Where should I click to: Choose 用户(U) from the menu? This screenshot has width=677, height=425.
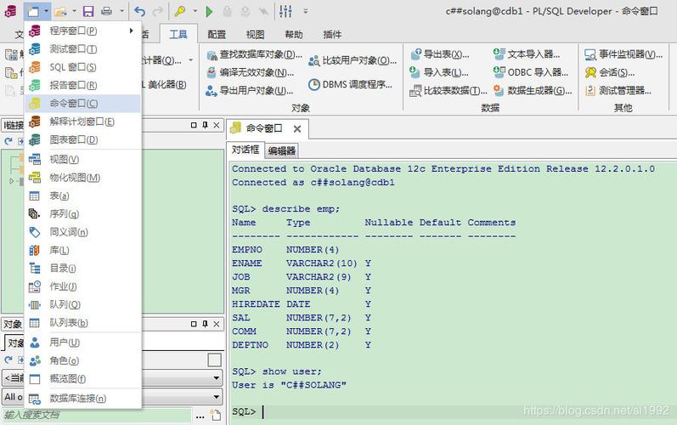click(x=83, y=343)
